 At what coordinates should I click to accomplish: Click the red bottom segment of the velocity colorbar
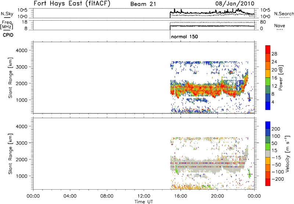point(268,182)
